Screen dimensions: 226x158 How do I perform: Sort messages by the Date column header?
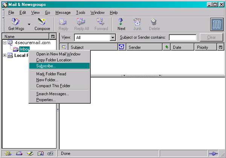point(182,47)
